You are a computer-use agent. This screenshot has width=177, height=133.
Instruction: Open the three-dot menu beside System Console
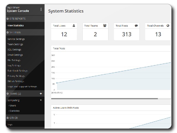pyautogui.click(x=41, y=9)
